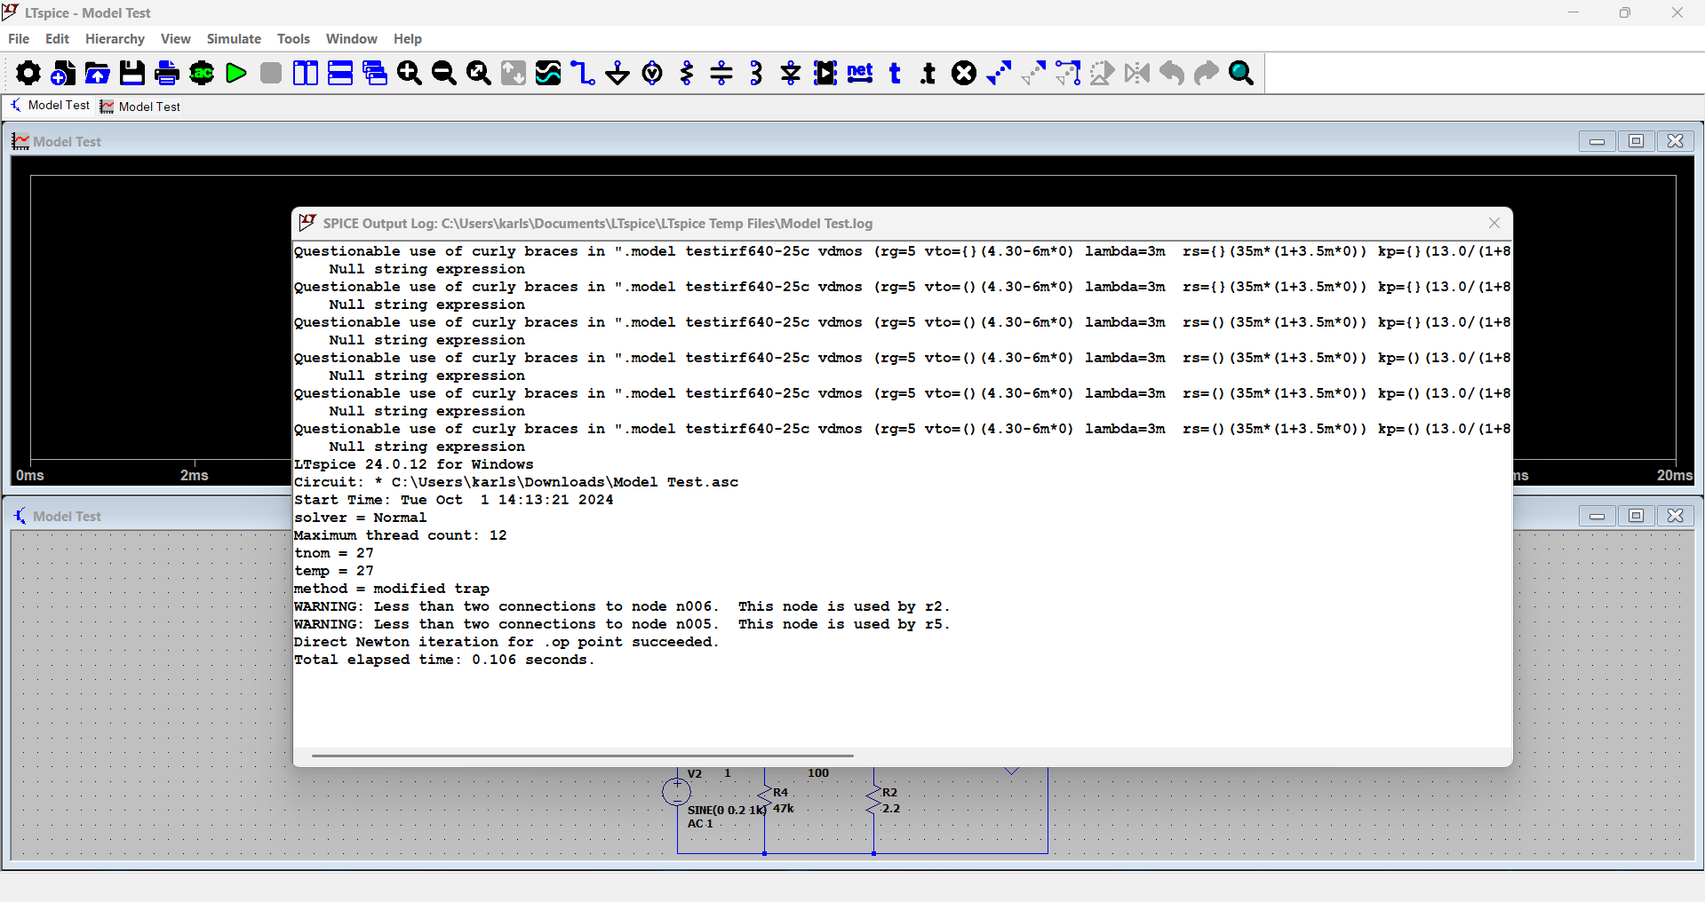The width and height of the screenshot is (1705, 902).
Task: Close the SPICE Output Log window
Action: [x=1494, y=223]
